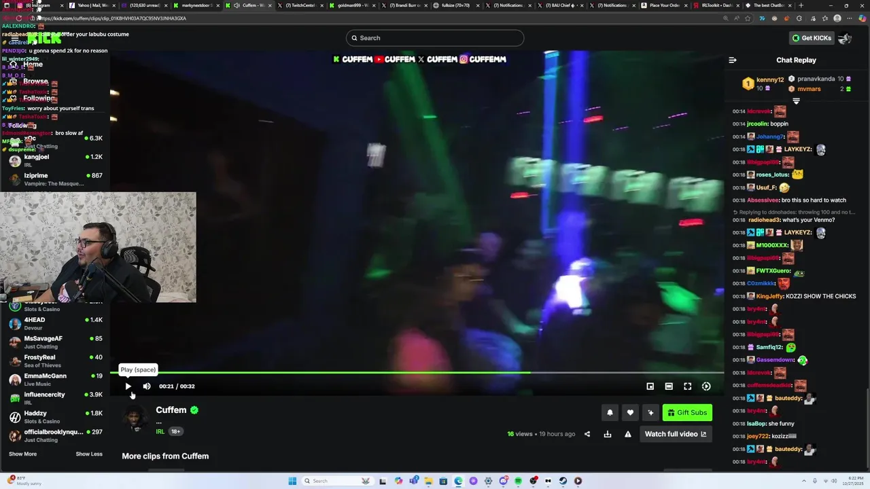Open the lziprime channel in the sidebar

click(55, 179)
